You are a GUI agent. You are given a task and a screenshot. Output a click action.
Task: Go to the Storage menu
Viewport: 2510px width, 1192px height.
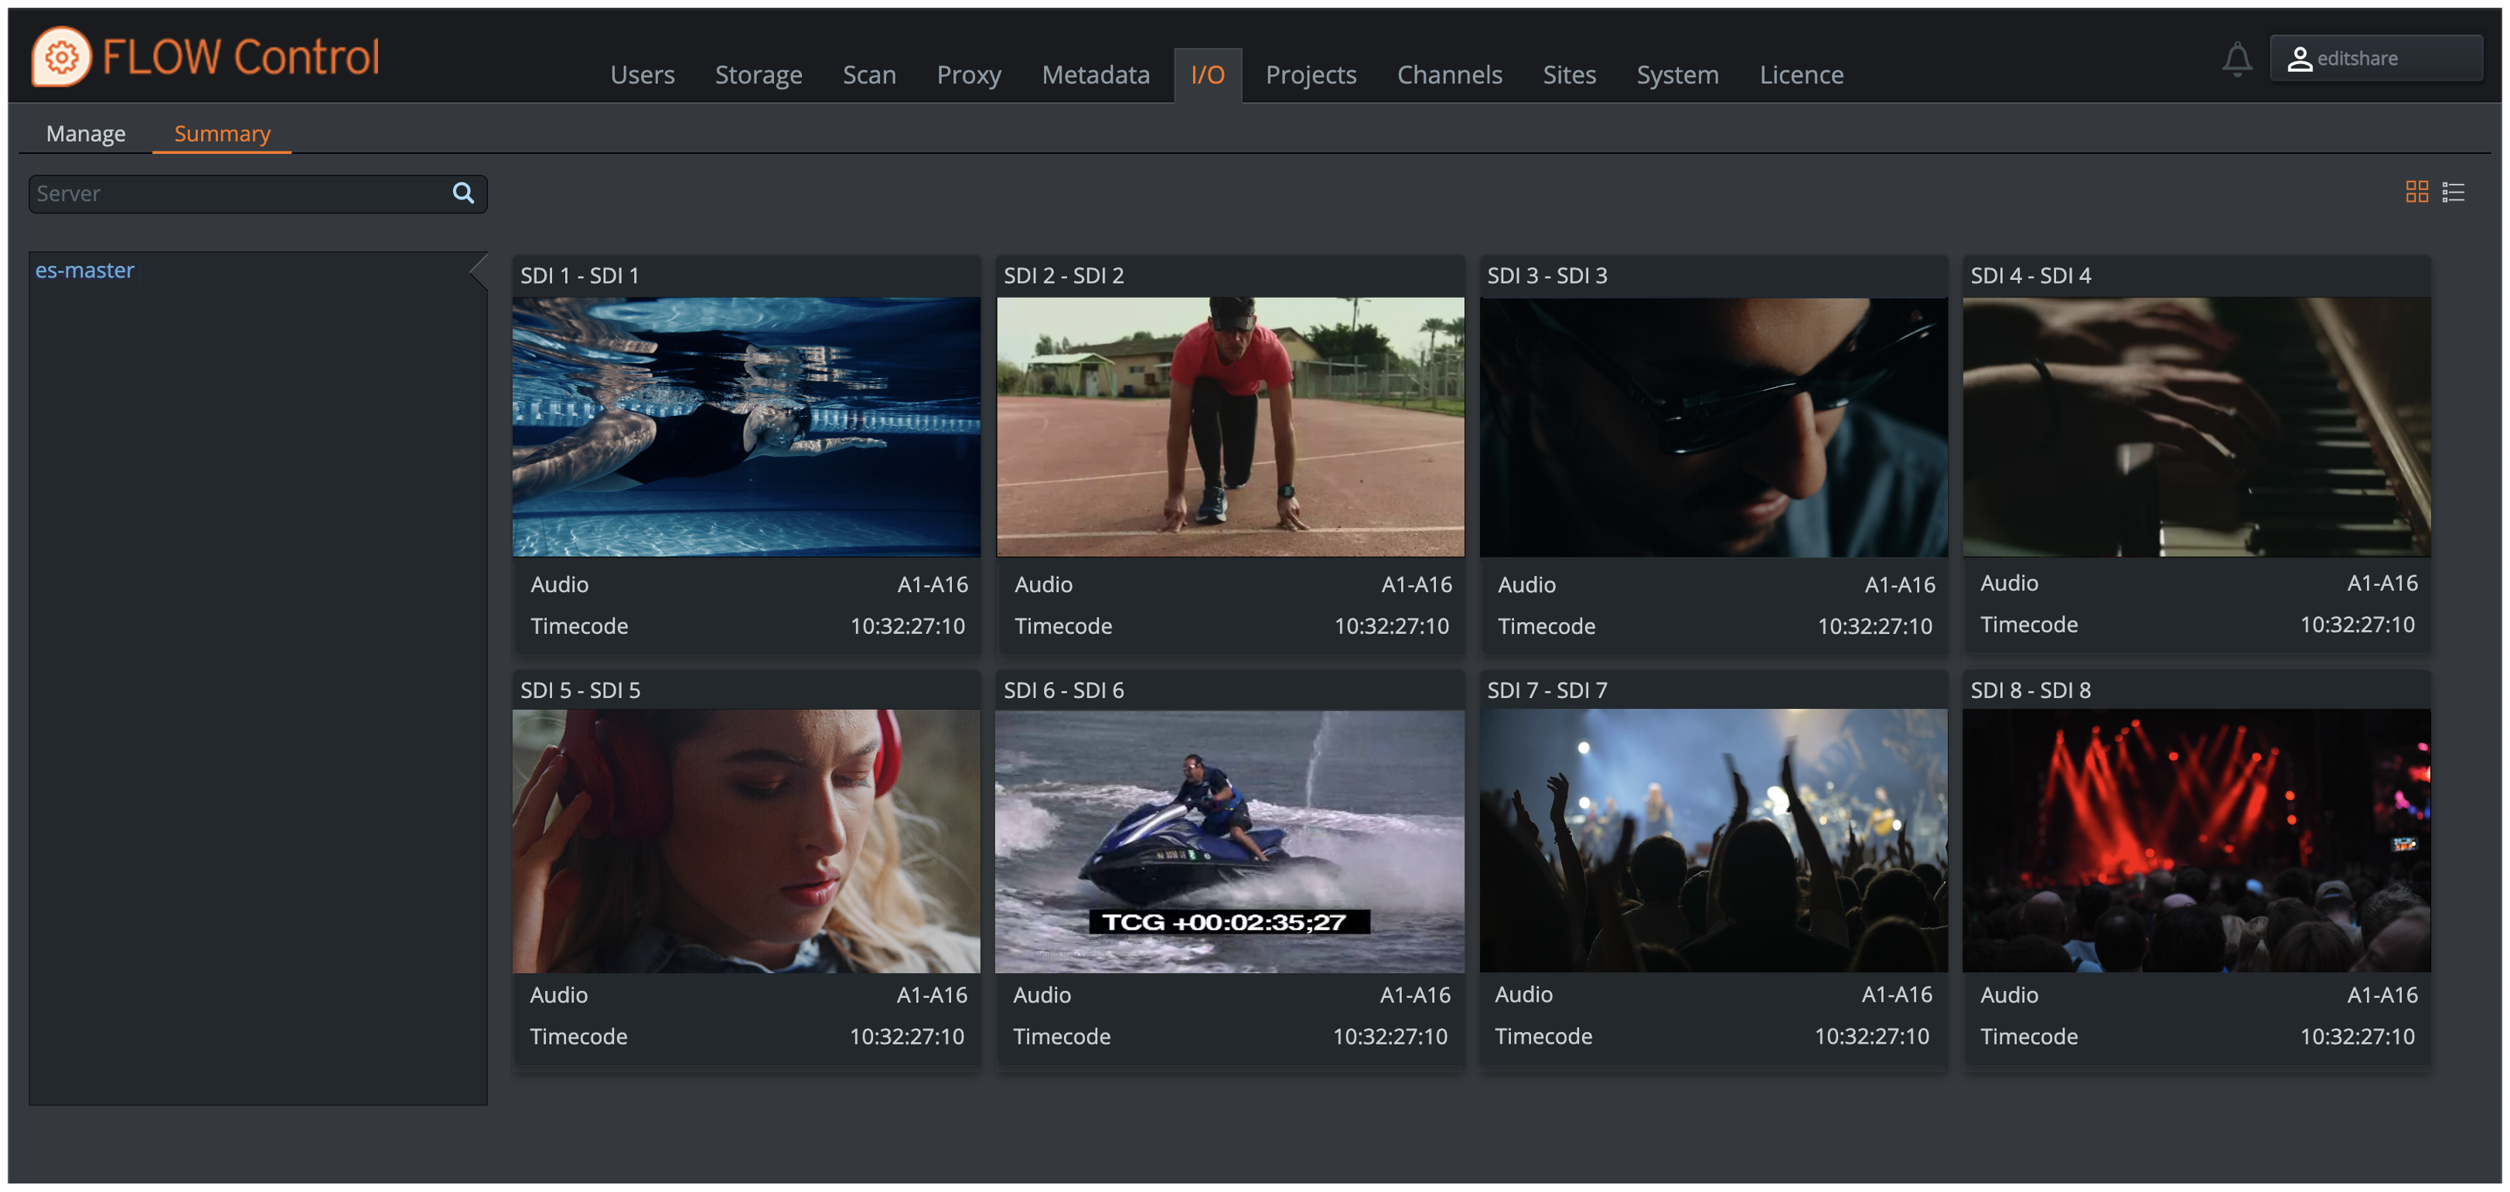[758, 75]
